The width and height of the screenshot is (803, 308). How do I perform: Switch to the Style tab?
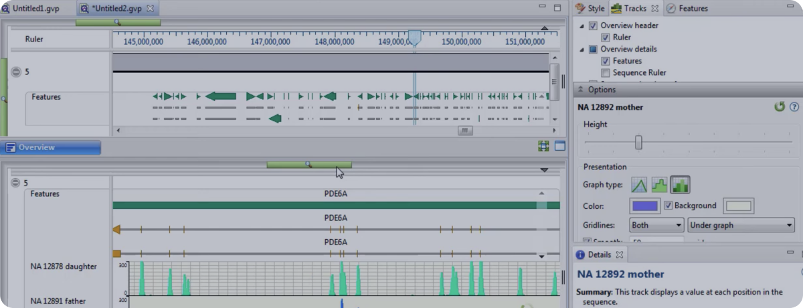[590, 9]
